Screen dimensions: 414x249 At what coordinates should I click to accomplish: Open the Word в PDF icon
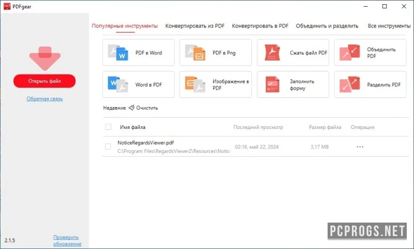pyautogui.click(x=118, y=84)
